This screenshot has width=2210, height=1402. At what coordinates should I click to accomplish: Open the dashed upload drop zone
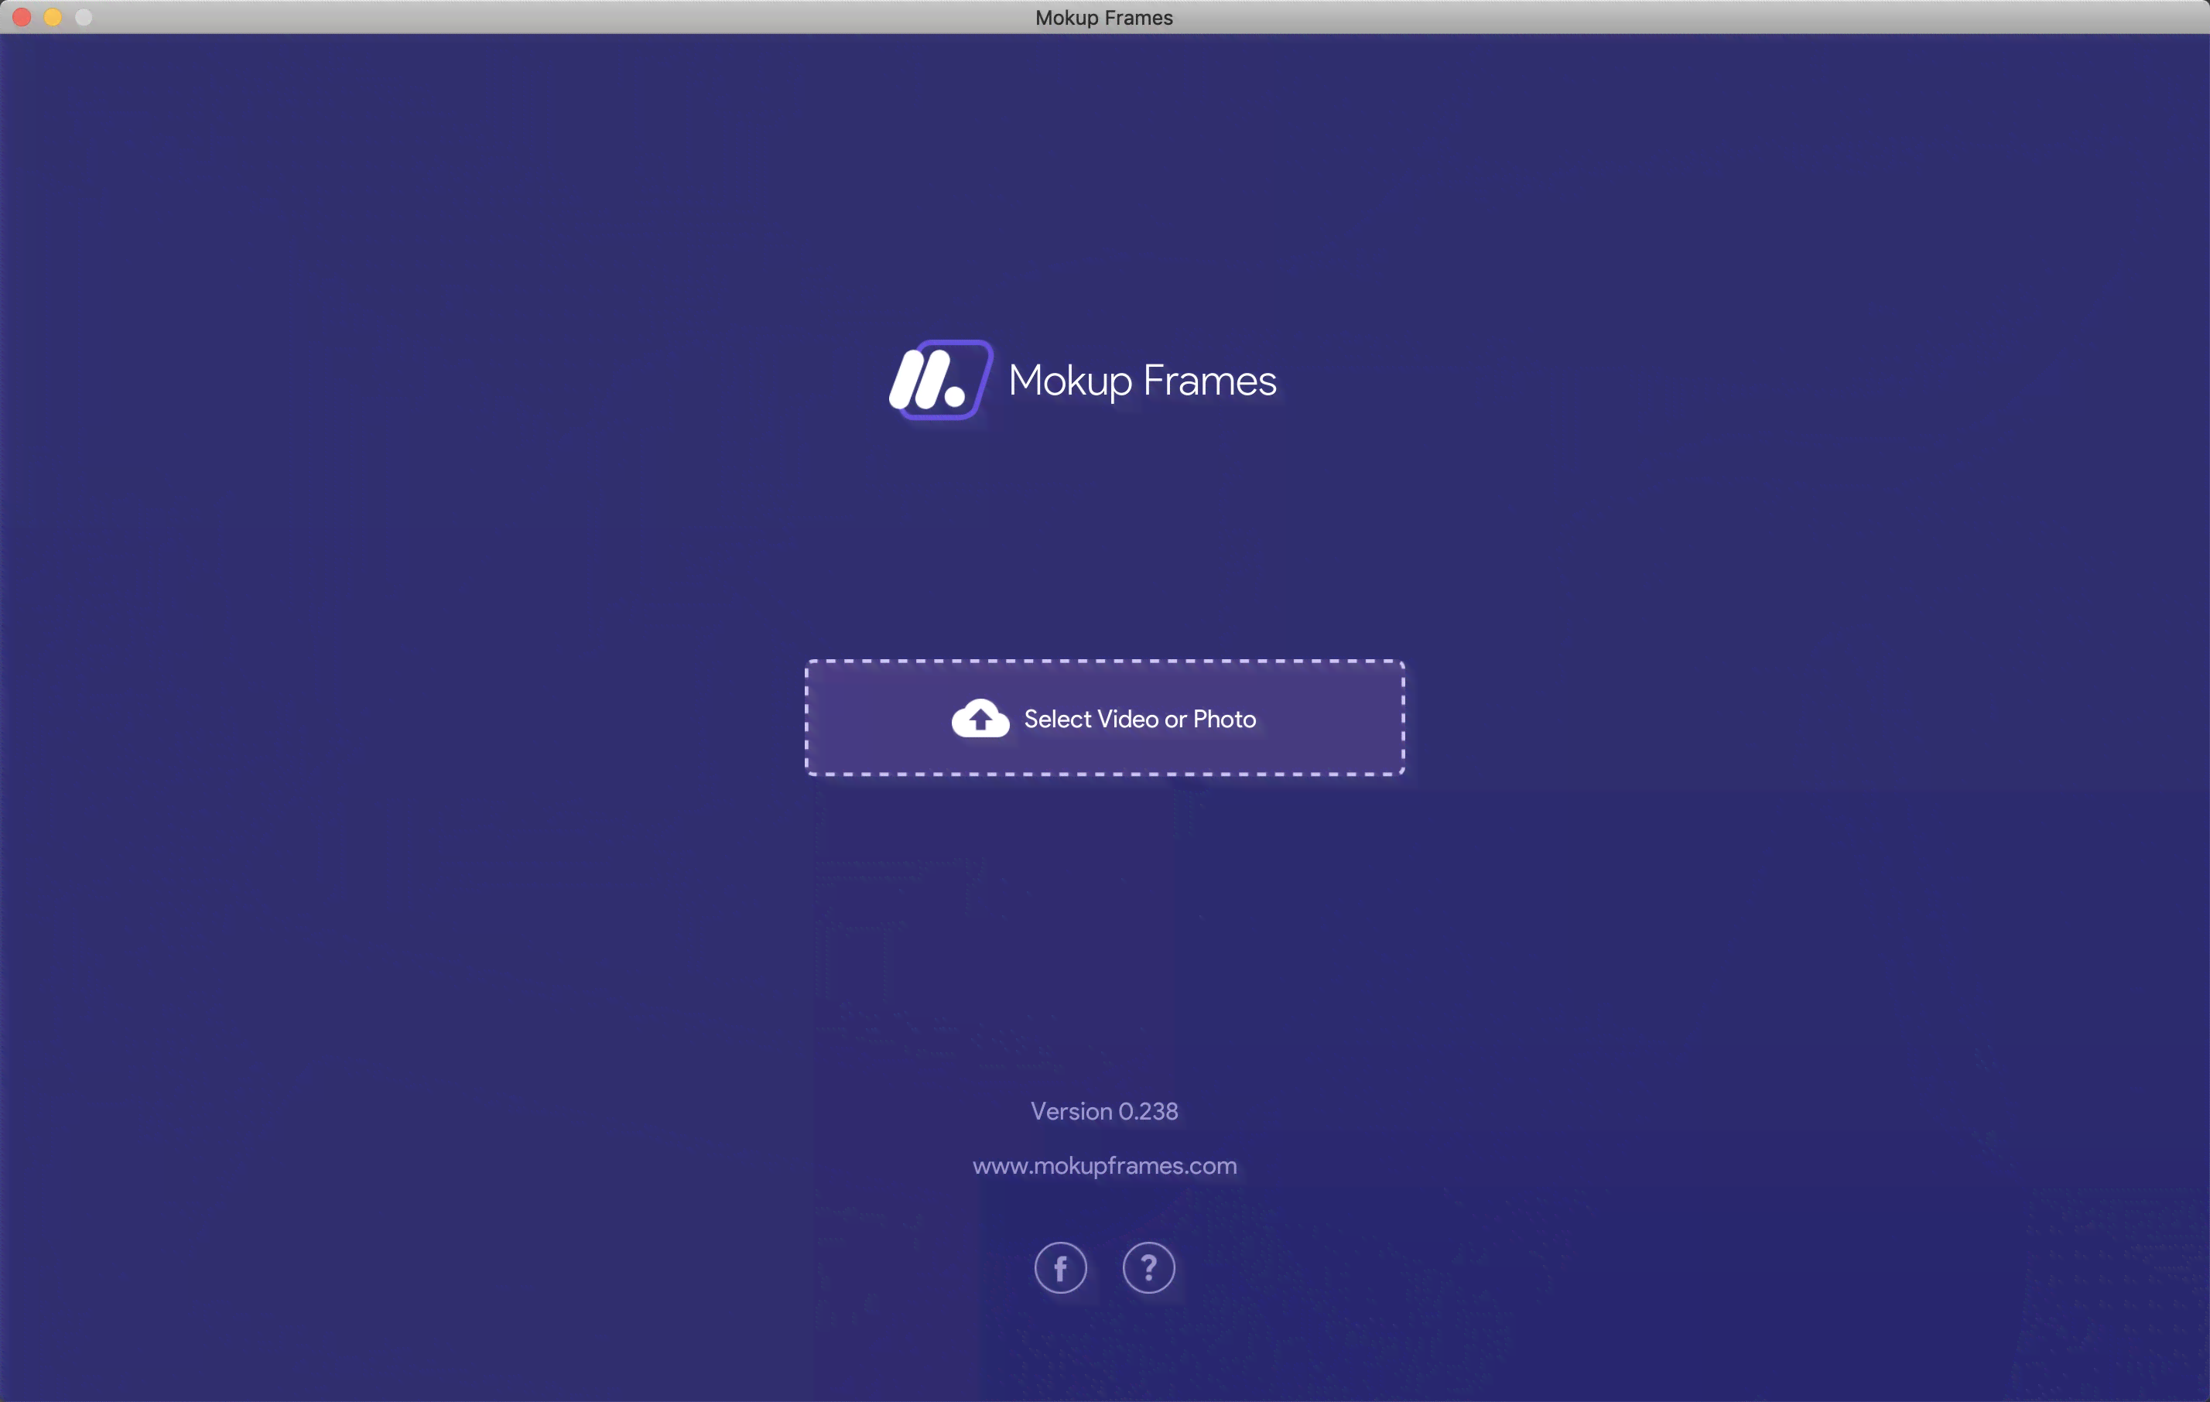tap(1105, 719)
